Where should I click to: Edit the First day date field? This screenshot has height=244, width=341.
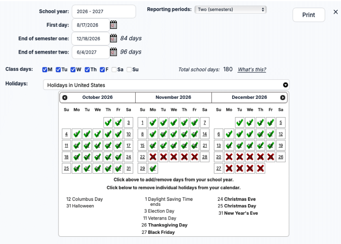91,25
